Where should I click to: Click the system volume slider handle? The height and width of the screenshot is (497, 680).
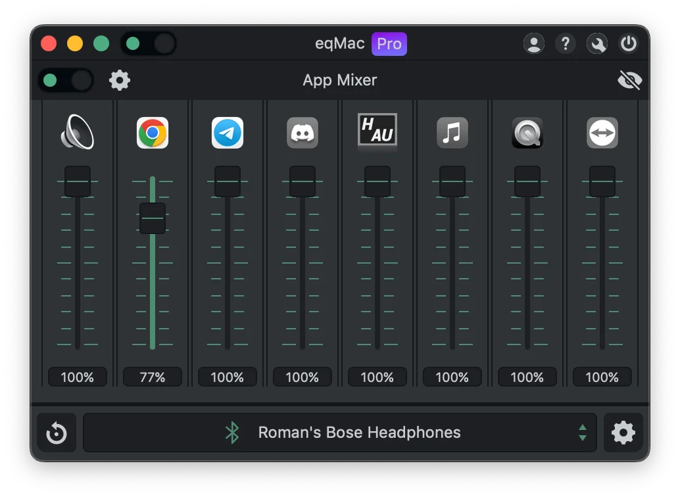[78, 181]
